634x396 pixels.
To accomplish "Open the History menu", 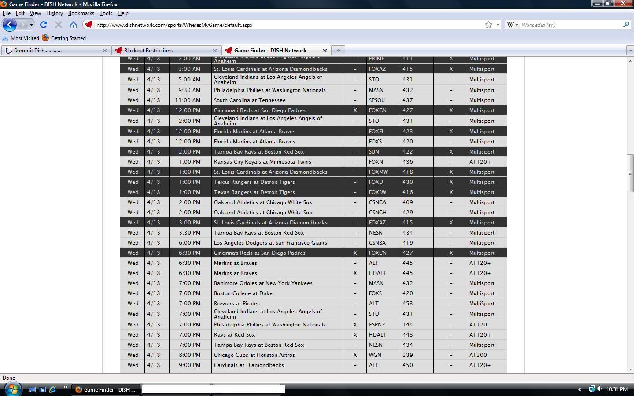I will (55, 13).
